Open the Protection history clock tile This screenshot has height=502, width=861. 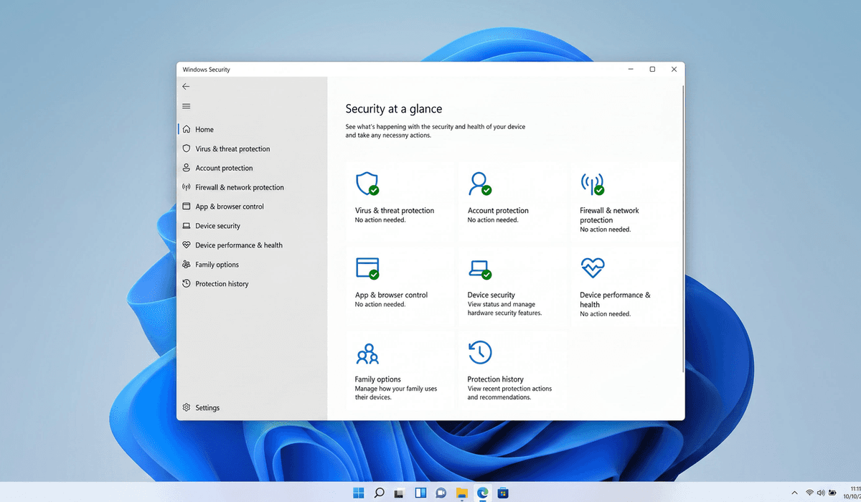point(512,371)
